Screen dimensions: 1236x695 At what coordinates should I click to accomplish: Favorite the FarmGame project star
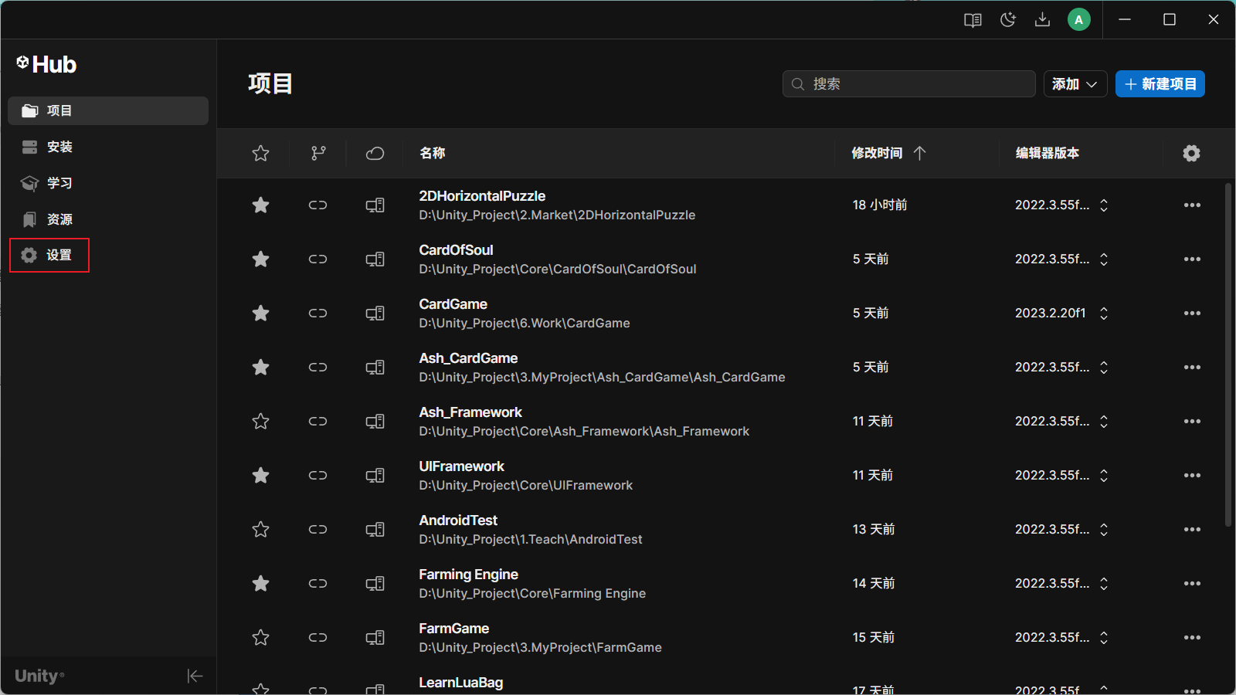pos(261,637)
